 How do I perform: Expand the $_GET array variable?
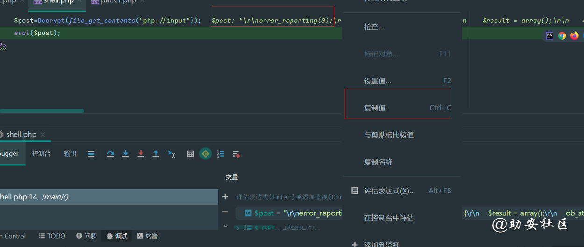point(237,228)
